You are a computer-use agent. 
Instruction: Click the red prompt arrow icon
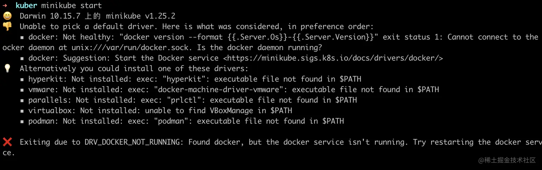pos(5,6)
